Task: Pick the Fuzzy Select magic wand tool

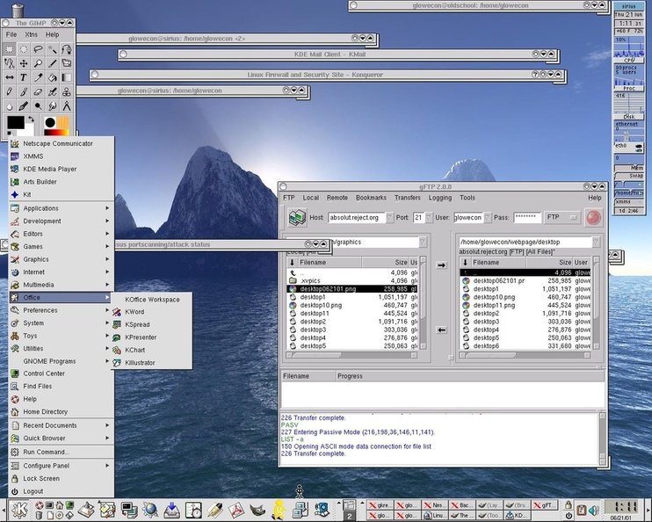Action: click(52, 49)
